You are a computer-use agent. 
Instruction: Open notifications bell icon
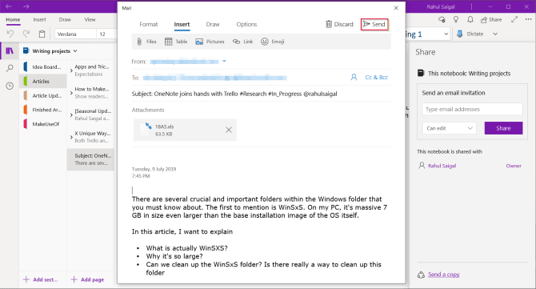click(470, 20)
